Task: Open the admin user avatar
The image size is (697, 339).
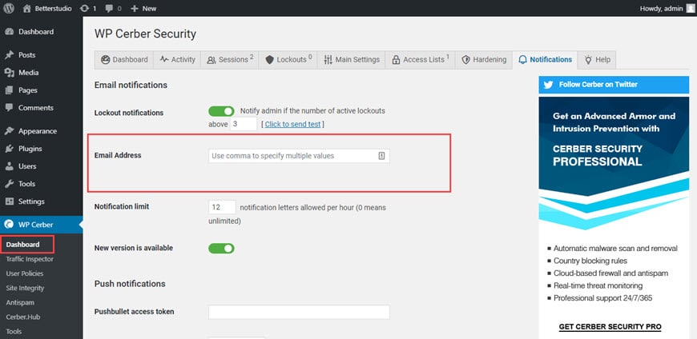Action: pyautogui.click(x=690, y=9)
